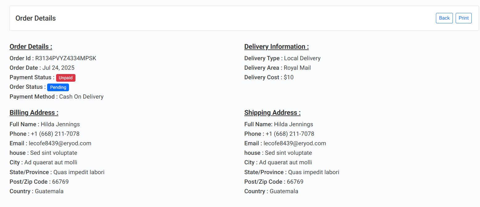Image resolution: width=480 pixels, height=207 pixels.
Task: Print the order details
Action: coord(463,18)
